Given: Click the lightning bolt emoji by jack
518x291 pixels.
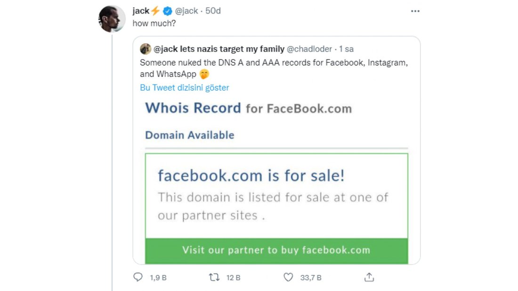Looking at the screenshot, I should click(x=155, y=11).
